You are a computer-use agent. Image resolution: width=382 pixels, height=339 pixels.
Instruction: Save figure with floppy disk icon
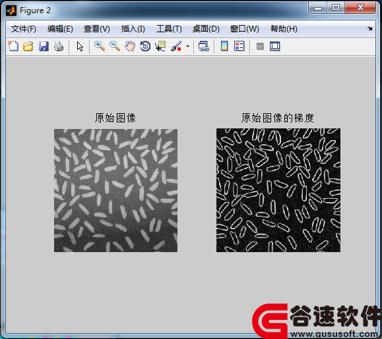[x=44, y=46]
